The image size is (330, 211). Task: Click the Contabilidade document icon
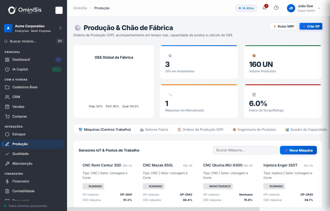pyautogui.click(x=7, y=191)
